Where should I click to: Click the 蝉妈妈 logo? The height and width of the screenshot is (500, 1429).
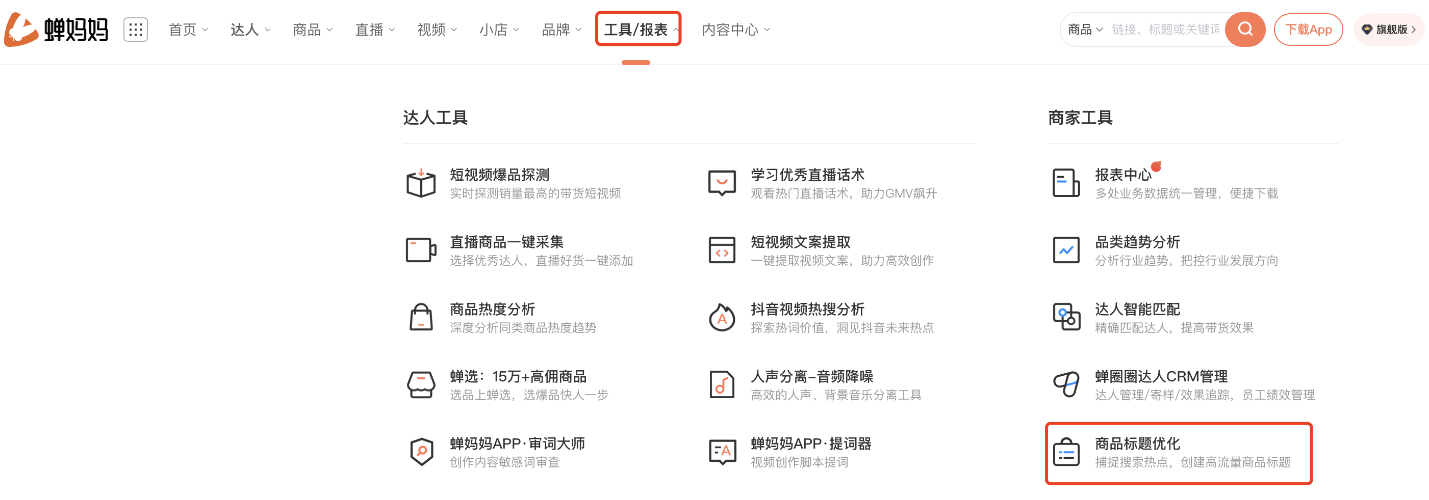pos(56,30)
